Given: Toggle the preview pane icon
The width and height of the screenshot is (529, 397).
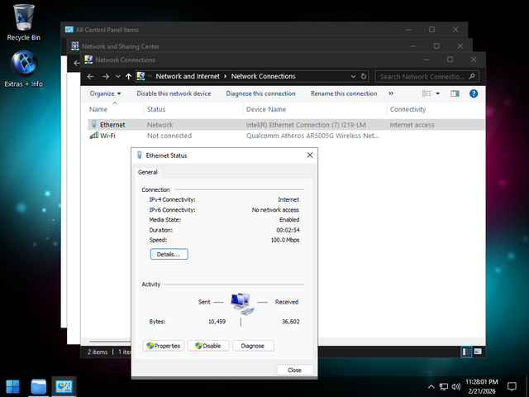Looking at the screenshot, I should [455, 93].
